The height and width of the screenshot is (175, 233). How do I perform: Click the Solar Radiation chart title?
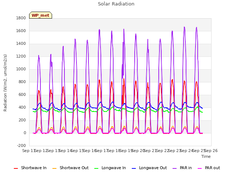[116, 4]
